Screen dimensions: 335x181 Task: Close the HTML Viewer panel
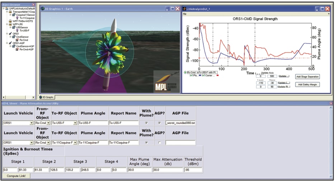coord(331,103)
